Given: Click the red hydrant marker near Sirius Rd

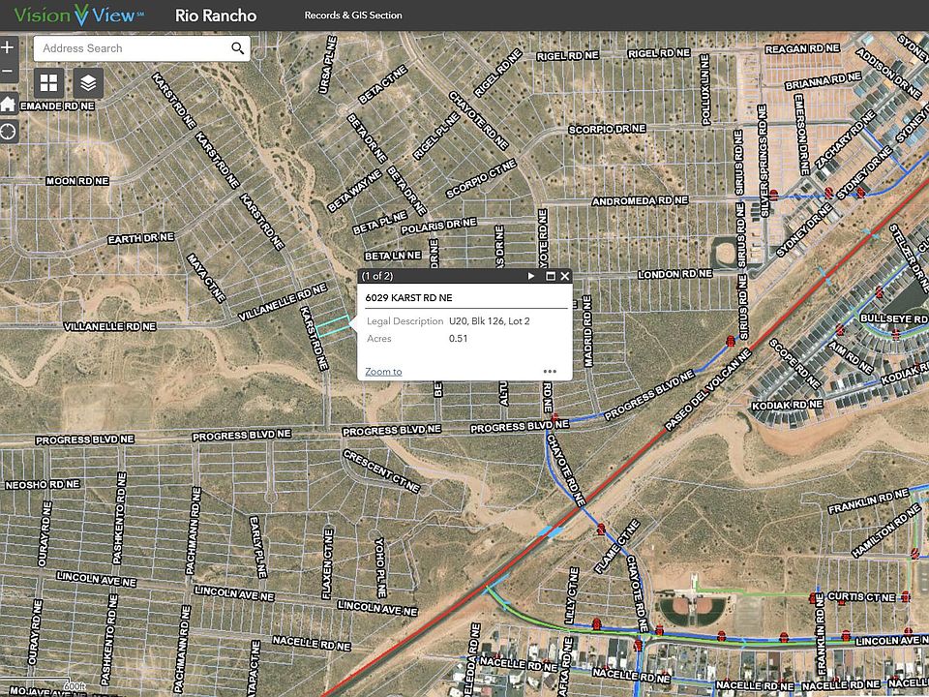Looking at the screenshot, I should coord(731,342).
